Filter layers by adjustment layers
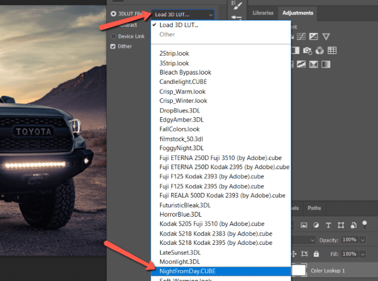 tap(316, 225)
